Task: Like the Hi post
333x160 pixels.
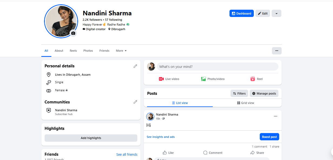Action: [x=168, y=153]
